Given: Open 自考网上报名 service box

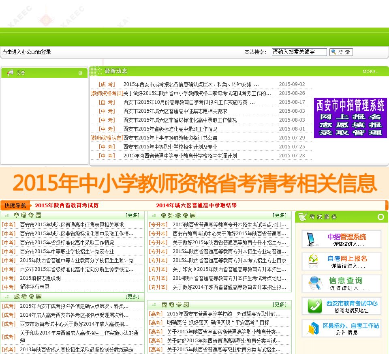Looking at the screenshot, I should 341,261.
